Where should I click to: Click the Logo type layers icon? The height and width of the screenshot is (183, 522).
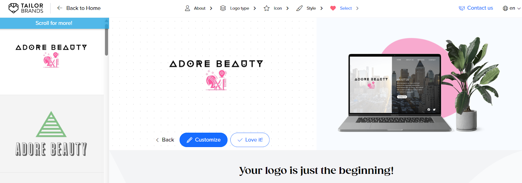click(223, 8)
